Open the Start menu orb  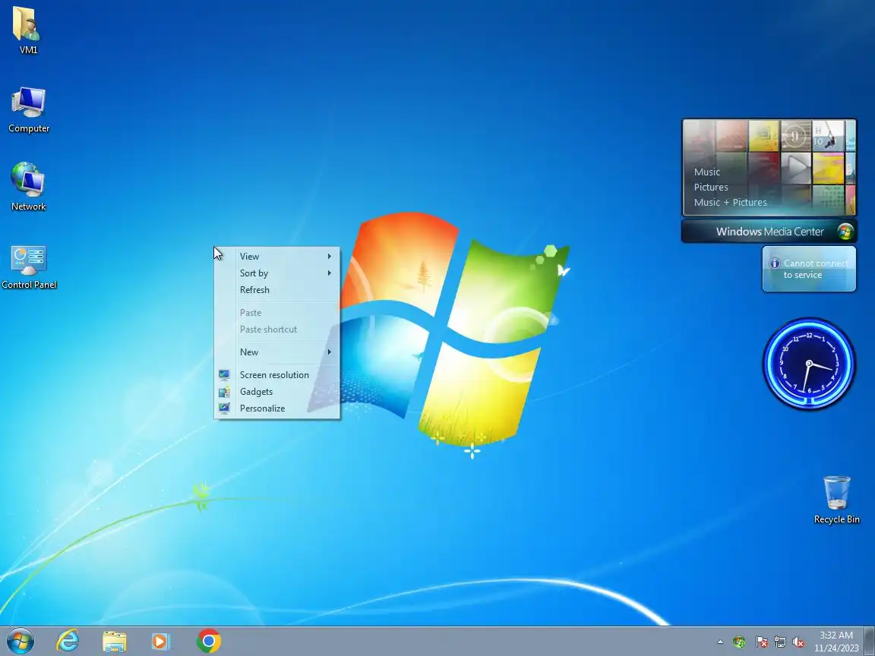click(21, 642)
